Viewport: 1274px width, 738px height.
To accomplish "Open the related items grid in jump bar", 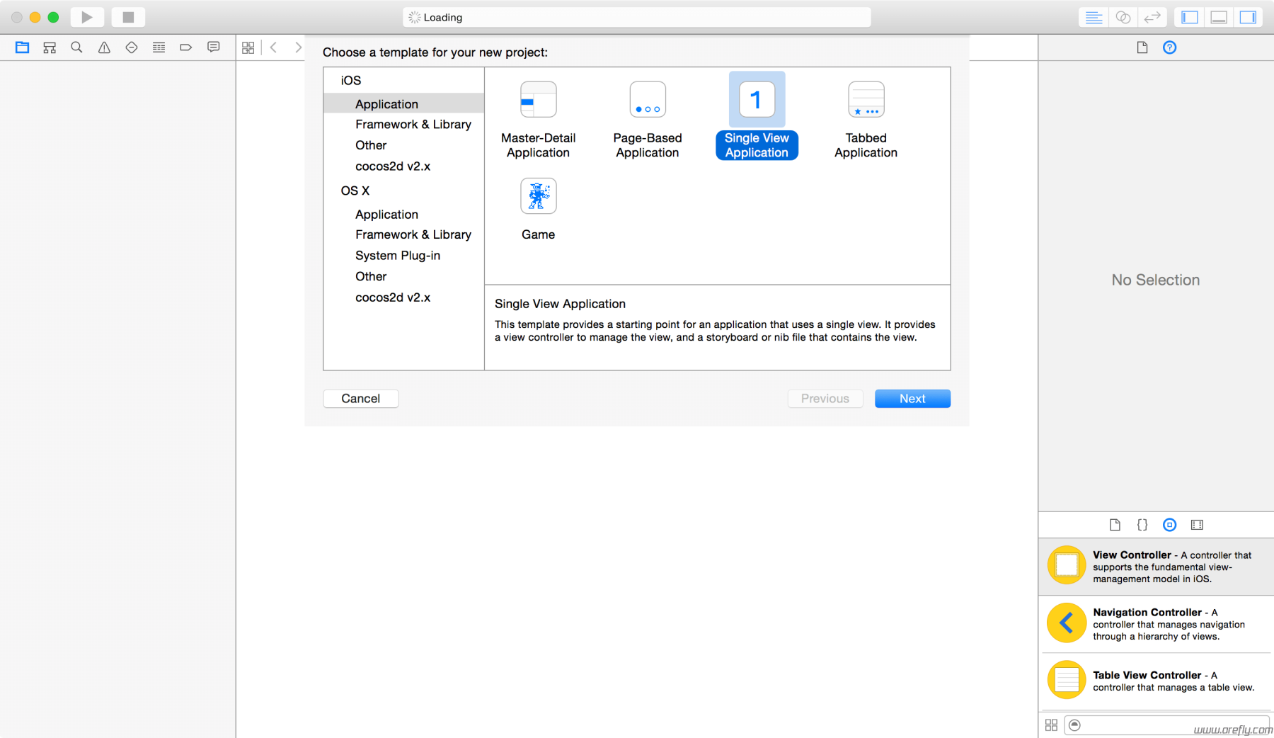I will click(248, 47).
